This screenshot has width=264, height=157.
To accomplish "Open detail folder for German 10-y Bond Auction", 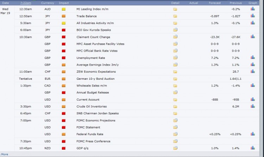I will coord(175,79).
